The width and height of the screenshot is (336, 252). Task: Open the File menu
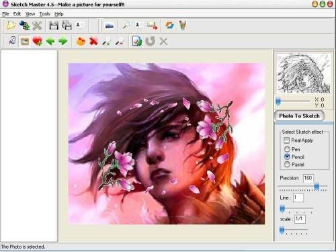coord(5,14)
